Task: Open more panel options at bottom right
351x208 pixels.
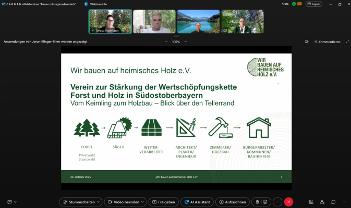Action: tap(344, 202)
